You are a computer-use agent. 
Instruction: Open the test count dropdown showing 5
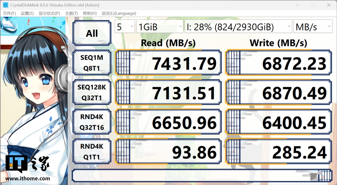coord(125,27)
